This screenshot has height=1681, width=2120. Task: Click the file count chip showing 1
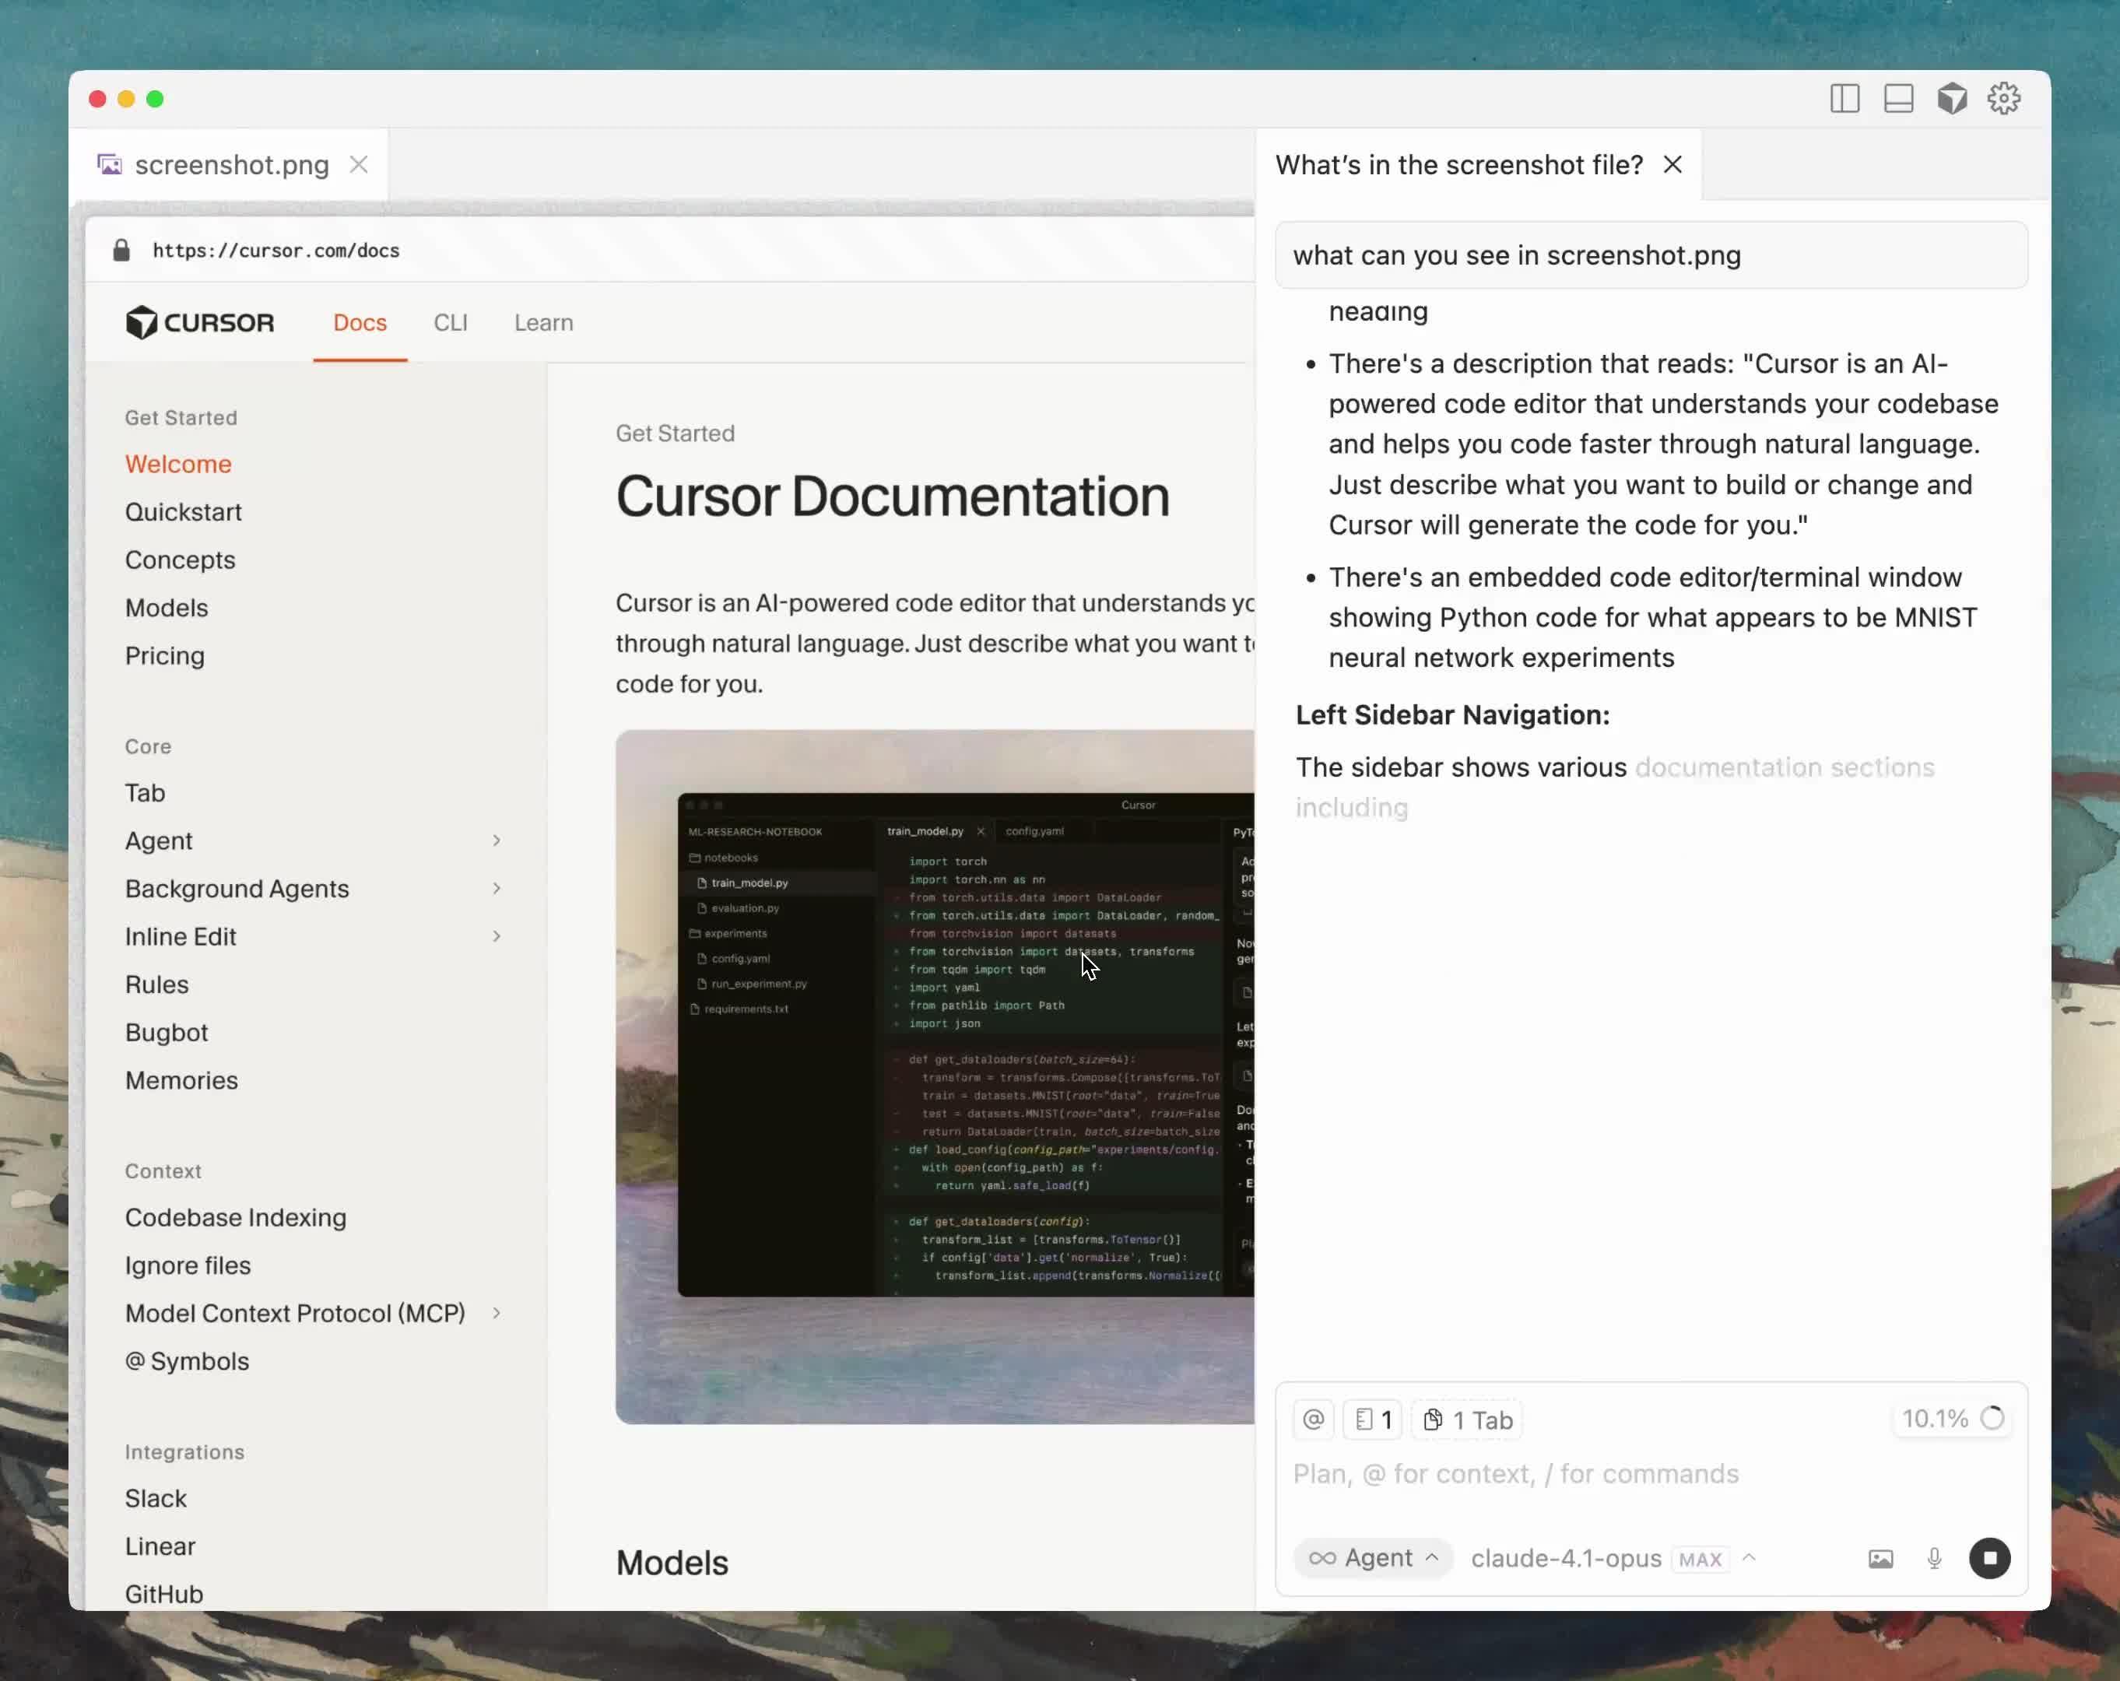click(x=1373, y=1420)
